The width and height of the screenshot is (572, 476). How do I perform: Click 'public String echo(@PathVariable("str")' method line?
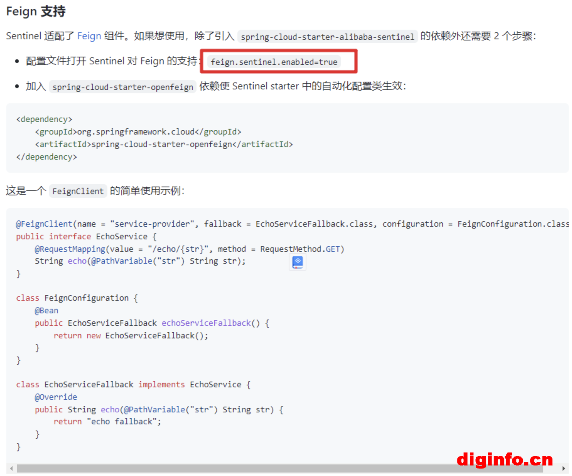tap(159, 410)
